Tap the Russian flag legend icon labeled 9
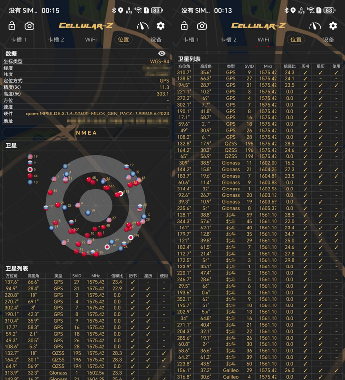The image size is (345, 380). (30, 163)
